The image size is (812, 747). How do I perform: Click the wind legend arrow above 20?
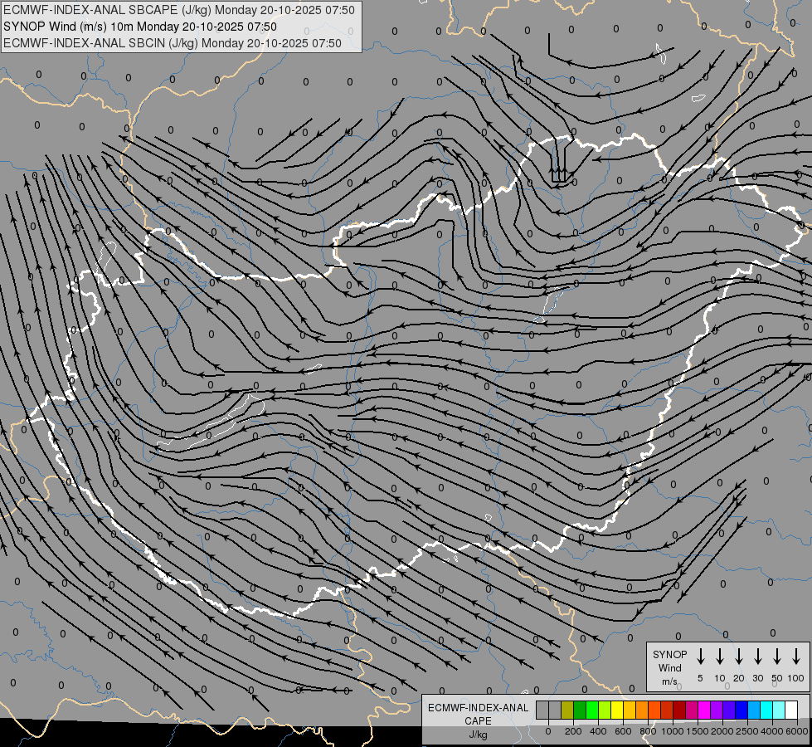click(738, 657)
